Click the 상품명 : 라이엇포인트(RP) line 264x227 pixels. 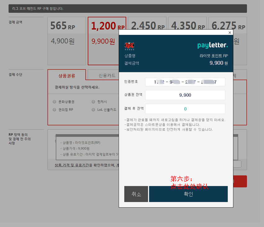pos(80,143)
